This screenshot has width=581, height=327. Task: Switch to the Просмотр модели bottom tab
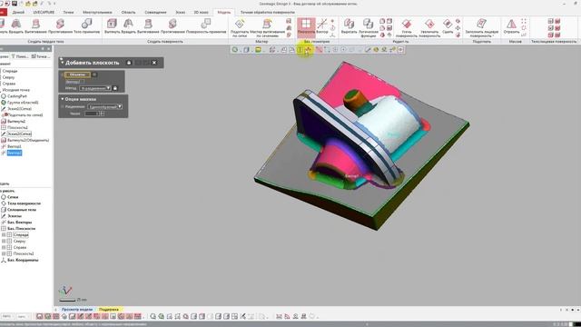click(76, 309)
